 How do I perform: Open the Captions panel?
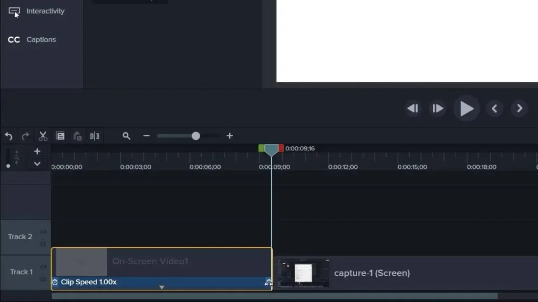(32, 40)
